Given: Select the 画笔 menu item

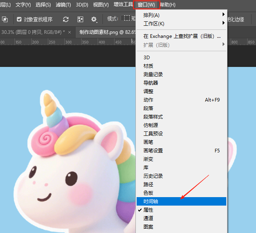Looking at the screenshot, I should coord(181,142).
